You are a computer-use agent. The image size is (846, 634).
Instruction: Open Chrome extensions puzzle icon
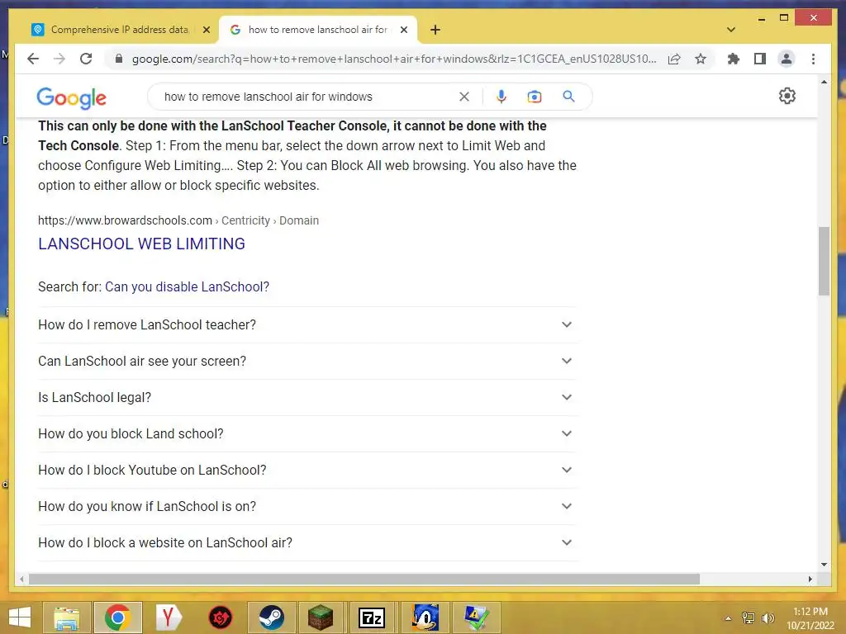coord(734,59)
